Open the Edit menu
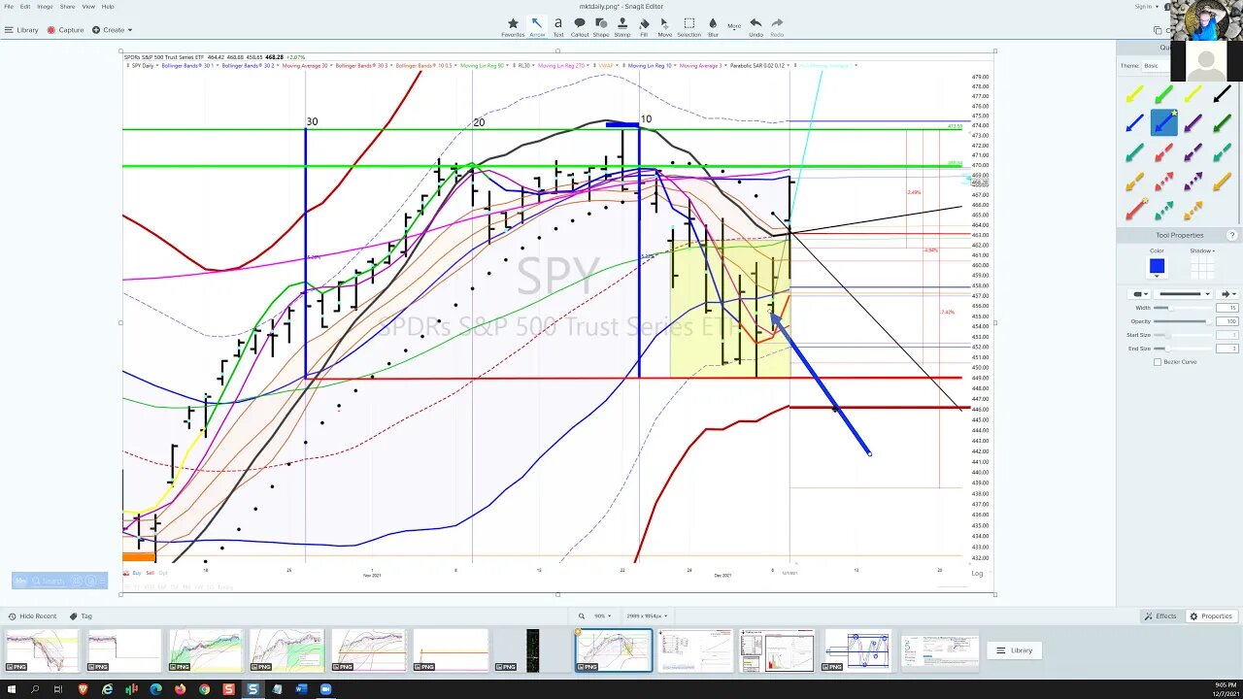The image size is (1243, 699). pos(25,7)
